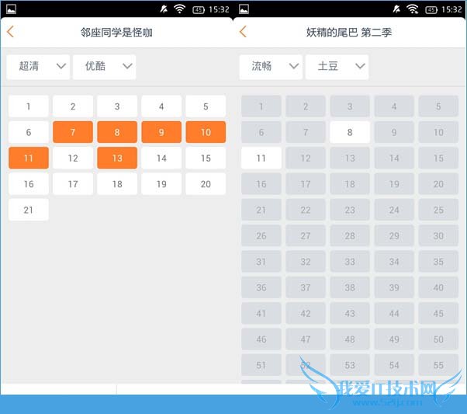This screenshot has height=414, width=467.
Task: Select episode 6 in left panel
Action: pyautogui.click(x=29, y=132)
